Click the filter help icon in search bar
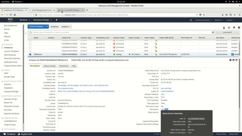This screenshot has width=242, height=136. coord(213,32)
